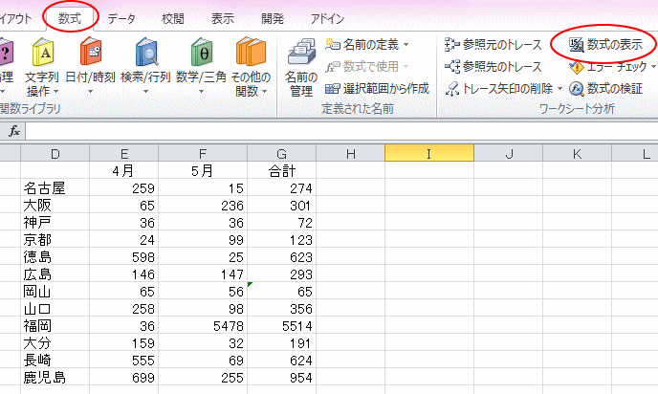This screenshot has width=658, height=394.
Task: Select column E header
Action: [x=123, y=154]
